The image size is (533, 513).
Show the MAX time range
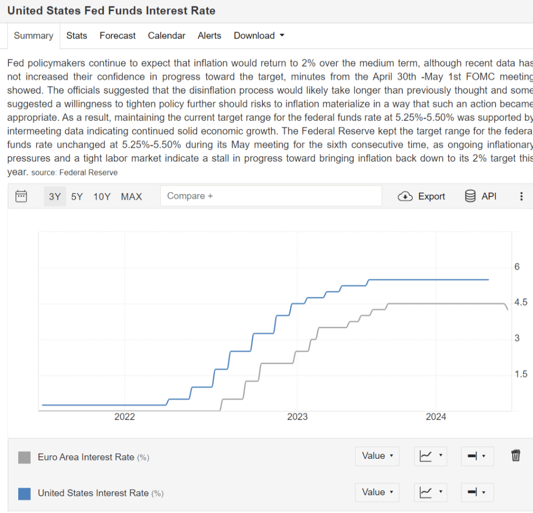pos(131,196)
